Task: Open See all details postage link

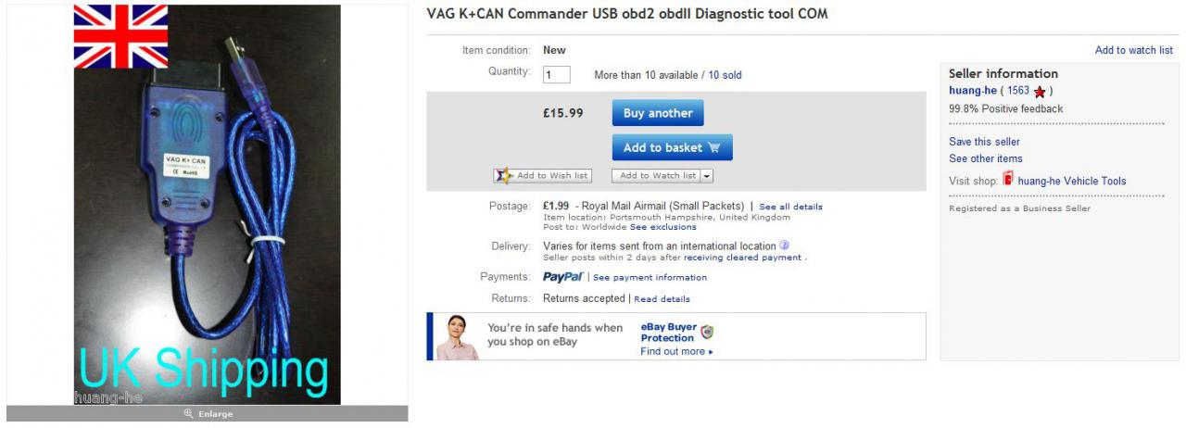Action: coord(790,207)
